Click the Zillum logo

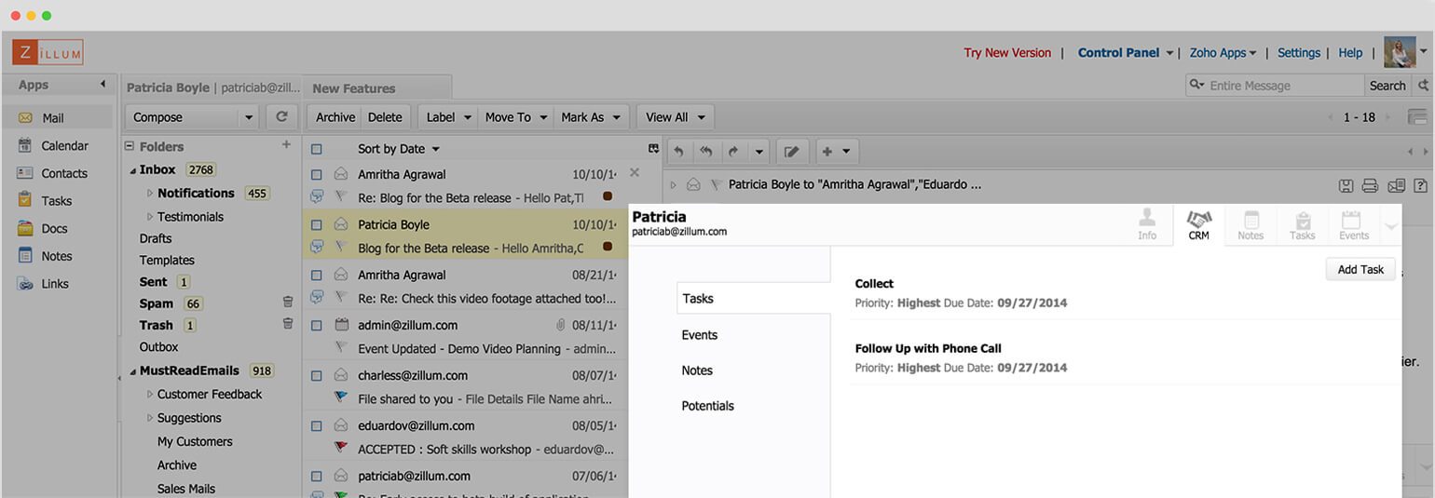[x=48, y=53]
